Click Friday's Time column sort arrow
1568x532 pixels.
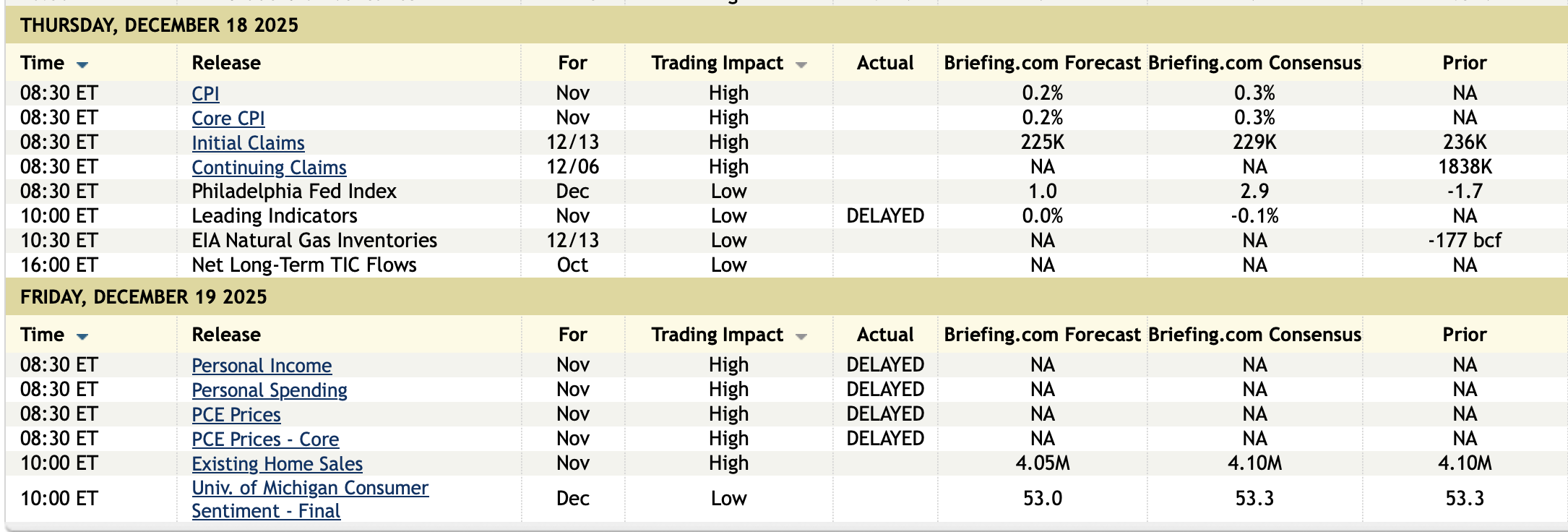click(x=82, y=337)
